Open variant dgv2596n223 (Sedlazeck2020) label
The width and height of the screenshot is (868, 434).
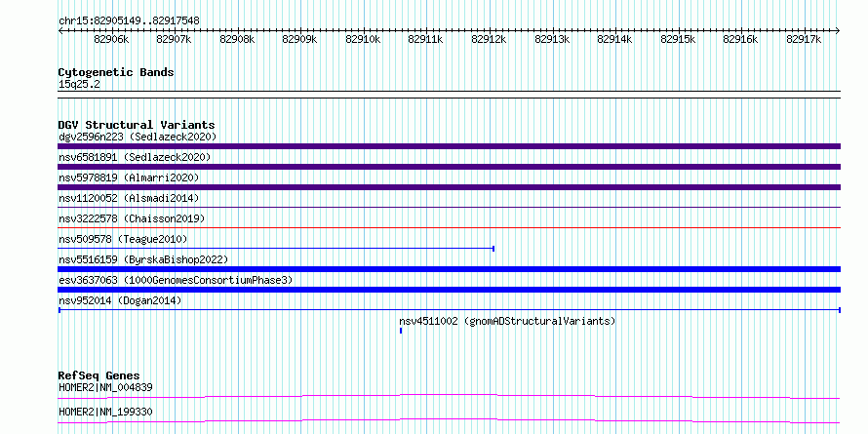138,137
